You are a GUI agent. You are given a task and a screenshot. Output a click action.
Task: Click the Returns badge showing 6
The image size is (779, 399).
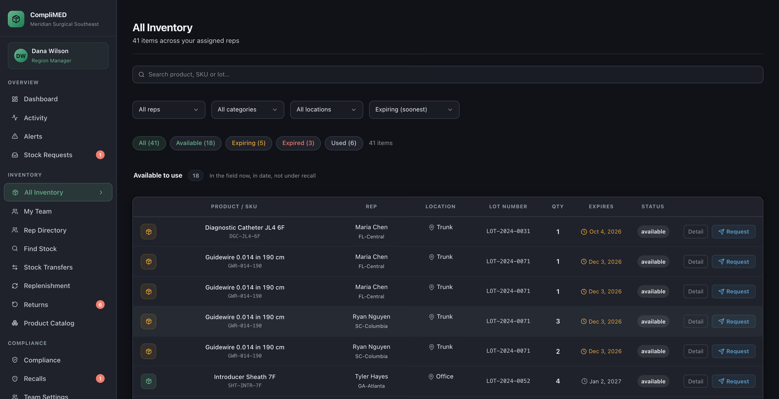point(100,305)
